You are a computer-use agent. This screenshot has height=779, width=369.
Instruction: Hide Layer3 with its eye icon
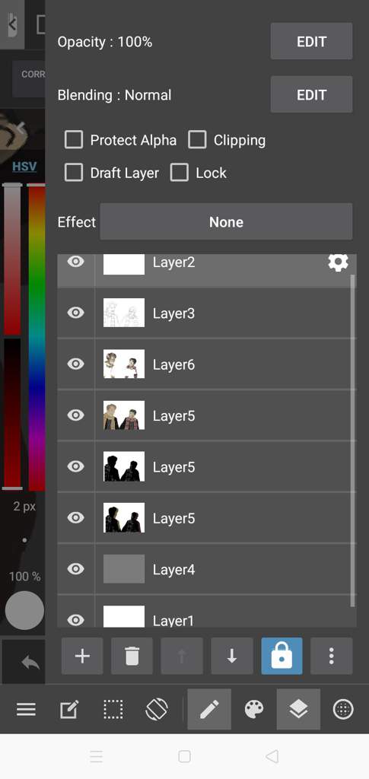click(x=75, y=313)
